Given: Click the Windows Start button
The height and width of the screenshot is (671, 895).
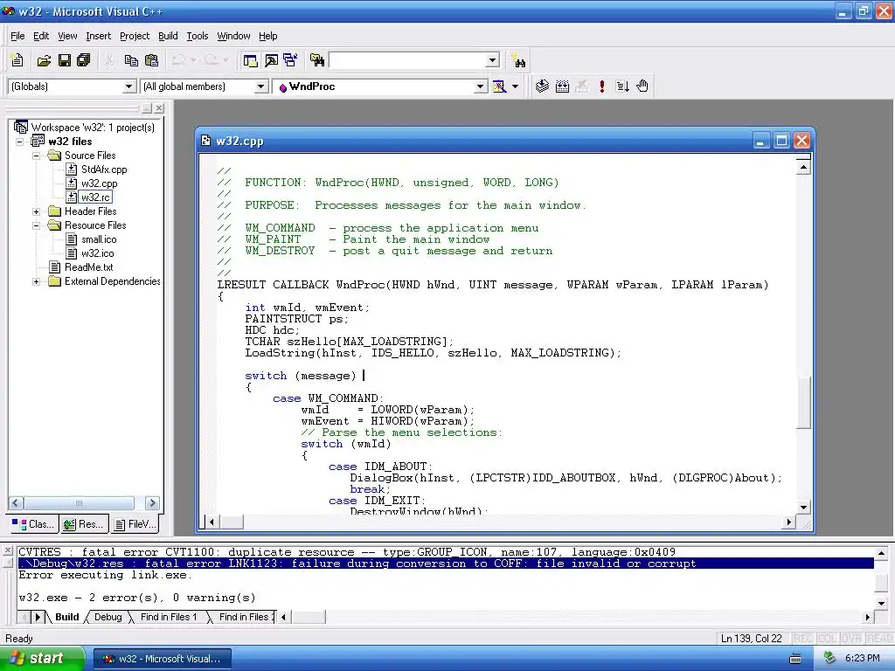Looking at the screenshot, I should (42, 659).
